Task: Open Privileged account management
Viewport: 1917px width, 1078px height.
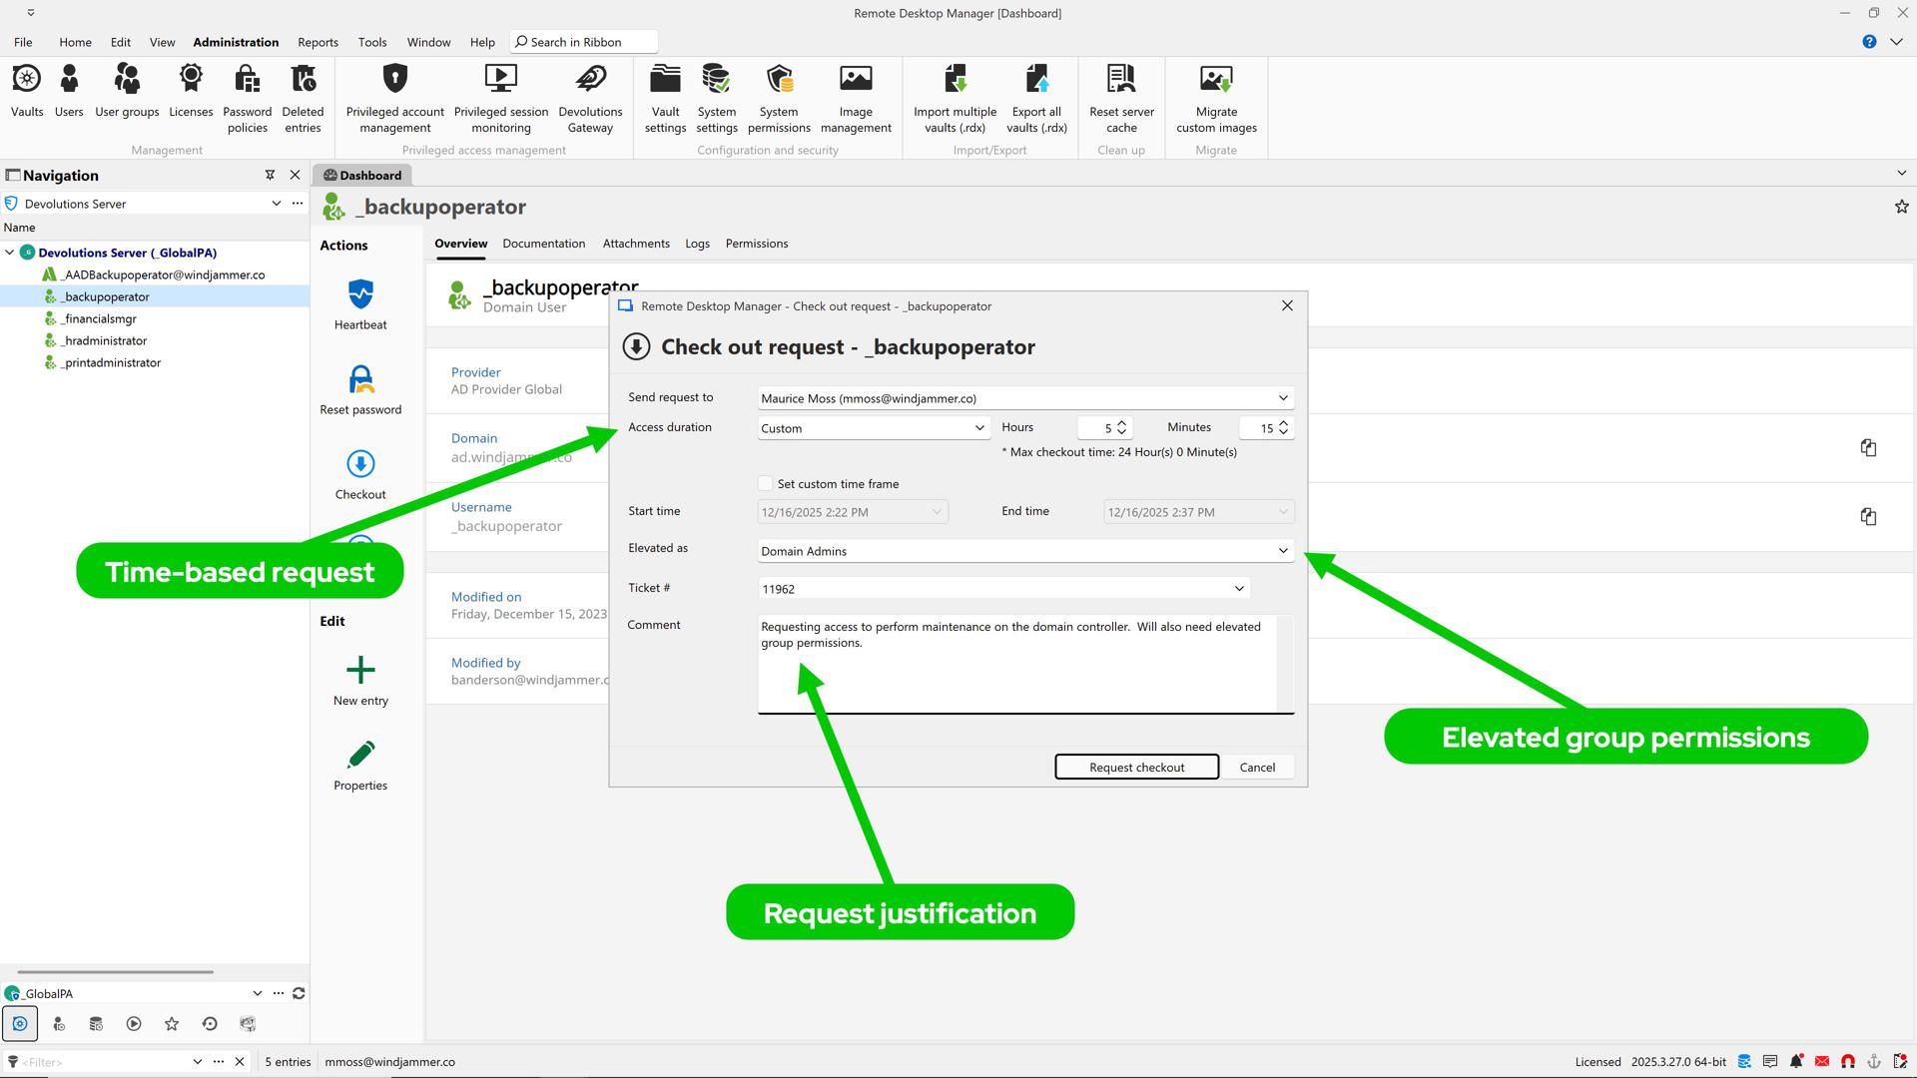Action: 394,98
